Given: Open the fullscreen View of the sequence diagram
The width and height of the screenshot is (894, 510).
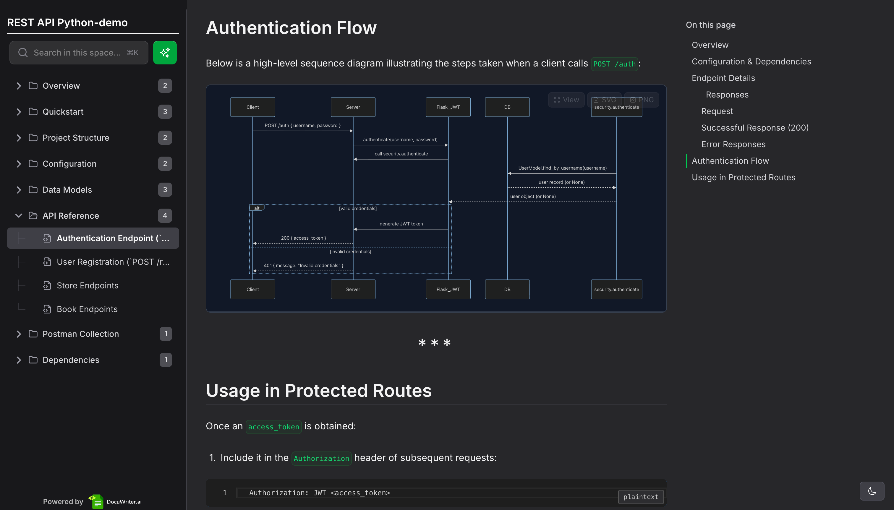Looking at the screenshot, I should 566,100.
